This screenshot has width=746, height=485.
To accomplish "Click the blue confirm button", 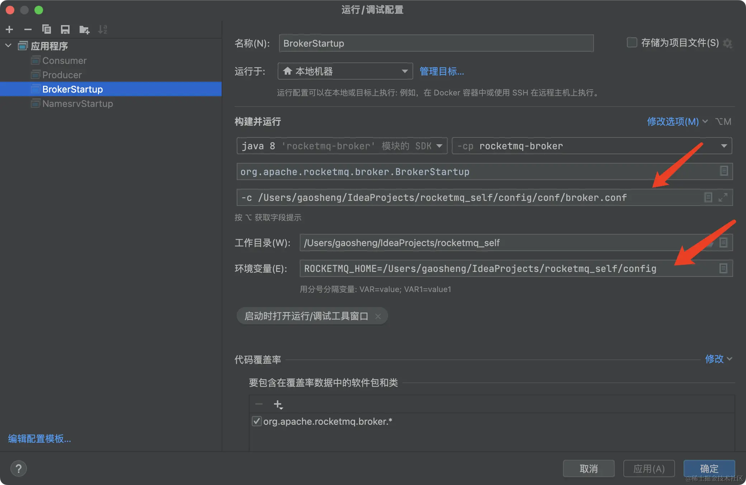I will click(x=709, y=468).
